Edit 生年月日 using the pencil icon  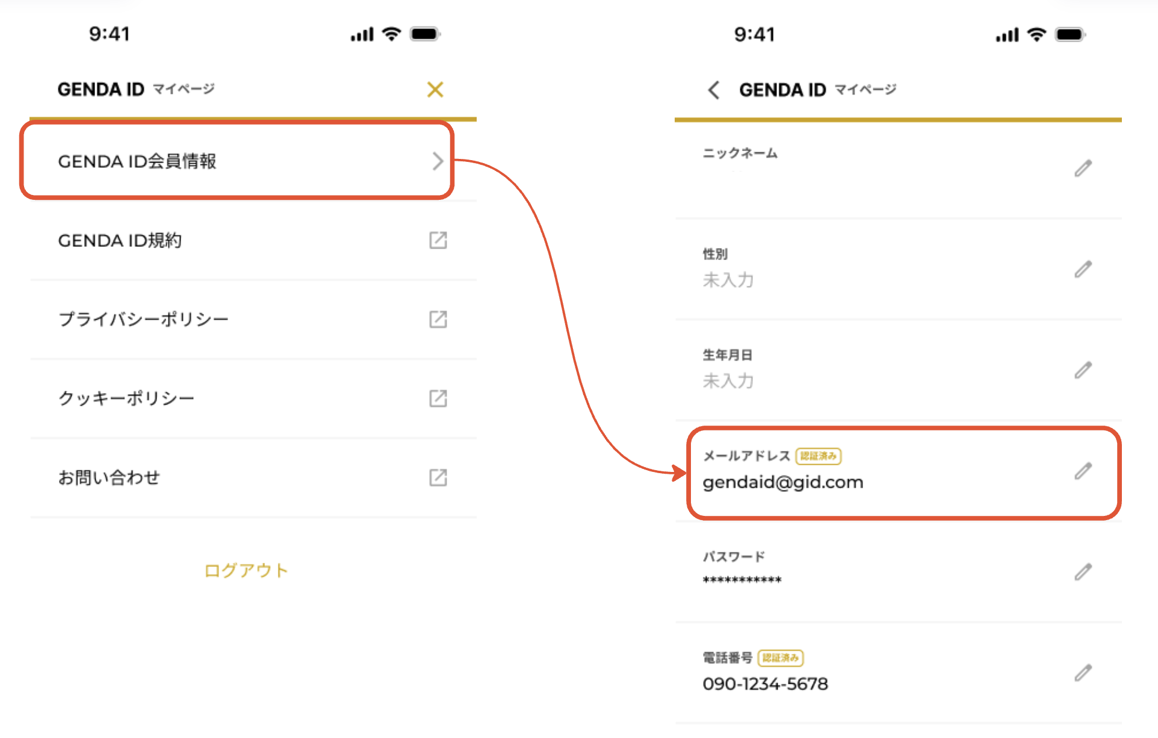pyautogui.click(x=1083, y=370)
